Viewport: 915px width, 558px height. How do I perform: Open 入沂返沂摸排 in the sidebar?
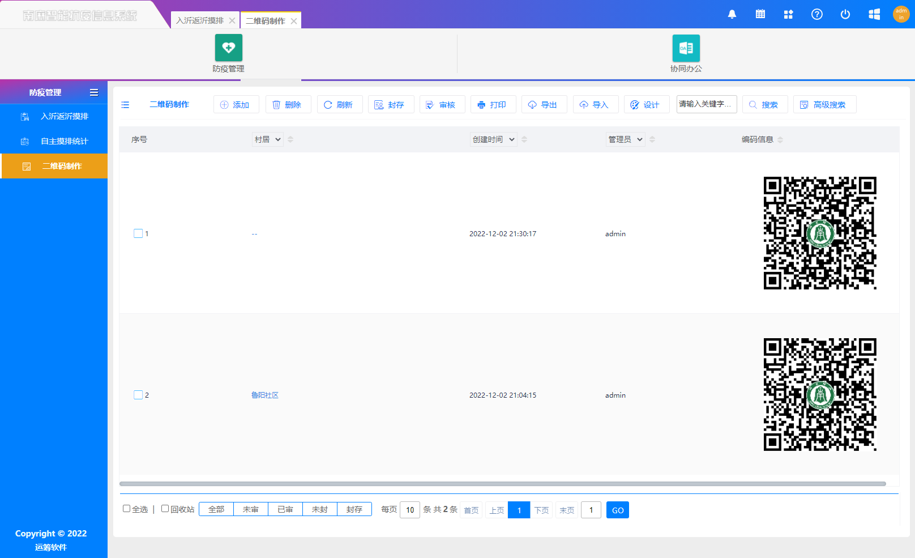tap(54, 116)
